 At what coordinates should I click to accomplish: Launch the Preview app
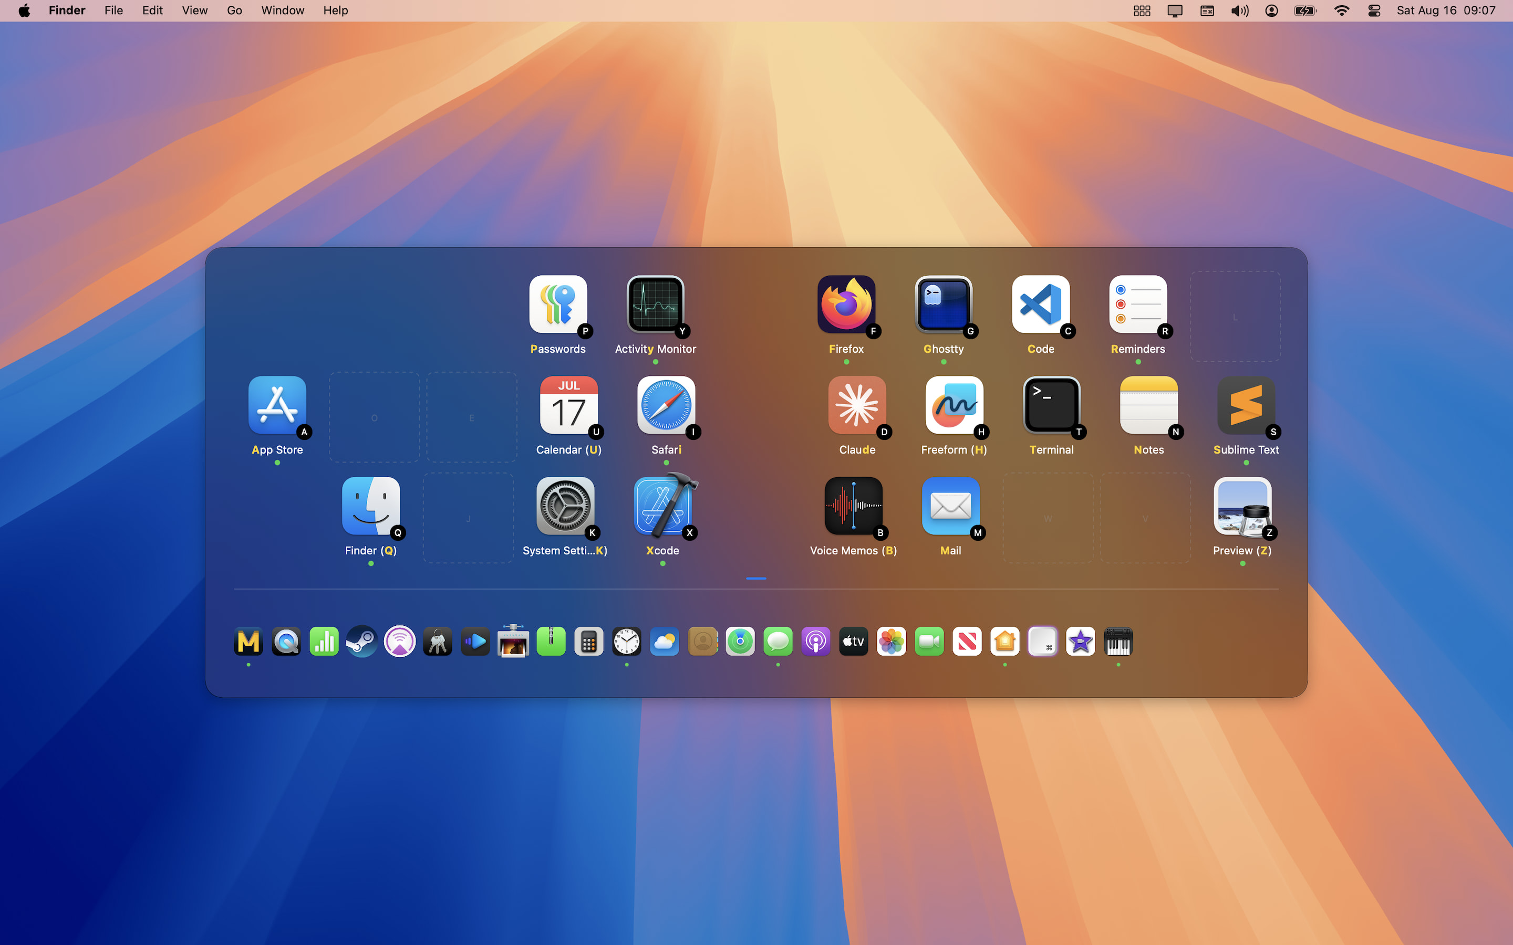[x=1242, y=506]
